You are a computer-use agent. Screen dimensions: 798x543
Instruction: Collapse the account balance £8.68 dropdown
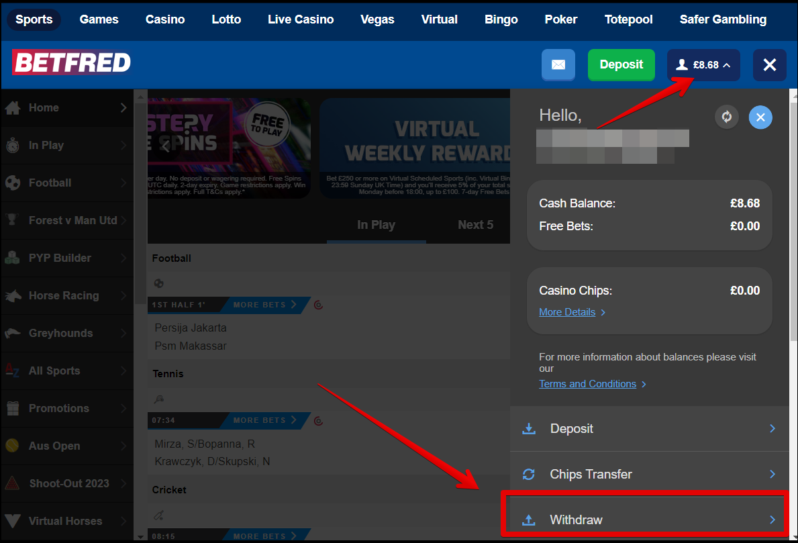click(703, 64)
